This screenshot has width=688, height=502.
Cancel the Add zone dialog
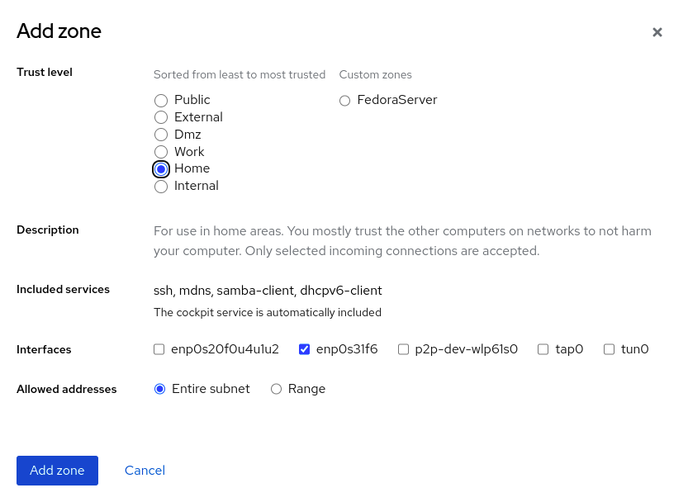pyautogui.click(x=145, y=471)
